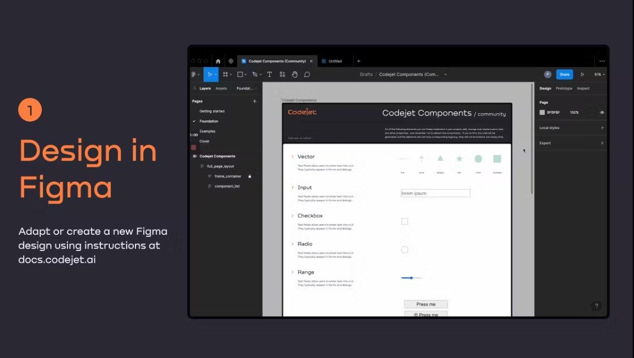
Task: Add a new page with plus icon
Action: (x=255, y=101)
